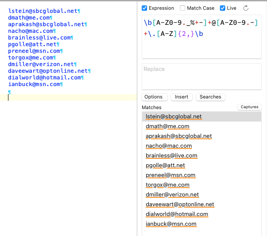The image size is (267, 236).
Task: Open the Options menu button
Action: (x=155, y=97)
